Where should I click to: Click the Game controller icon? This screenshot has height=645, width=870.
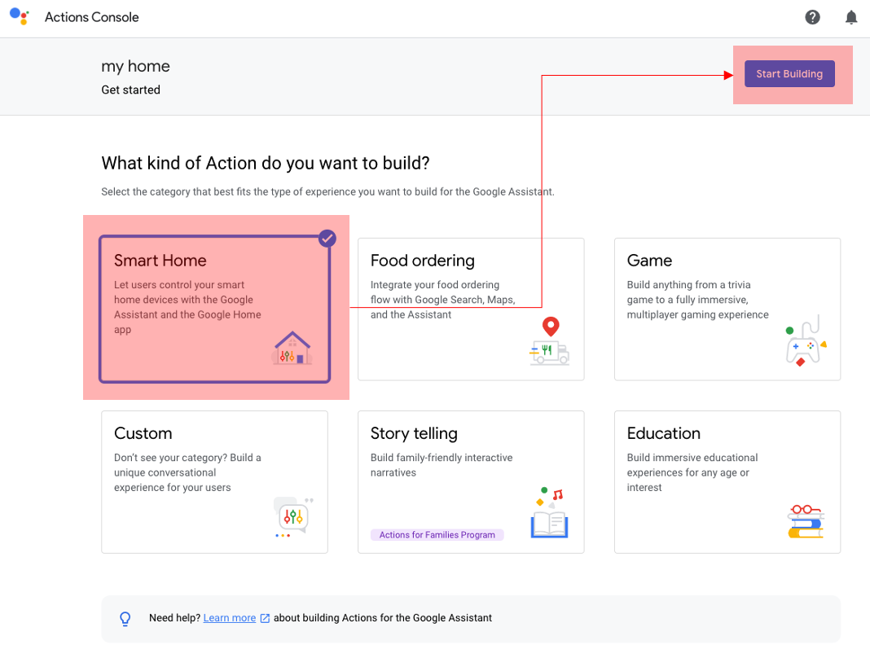806,341
